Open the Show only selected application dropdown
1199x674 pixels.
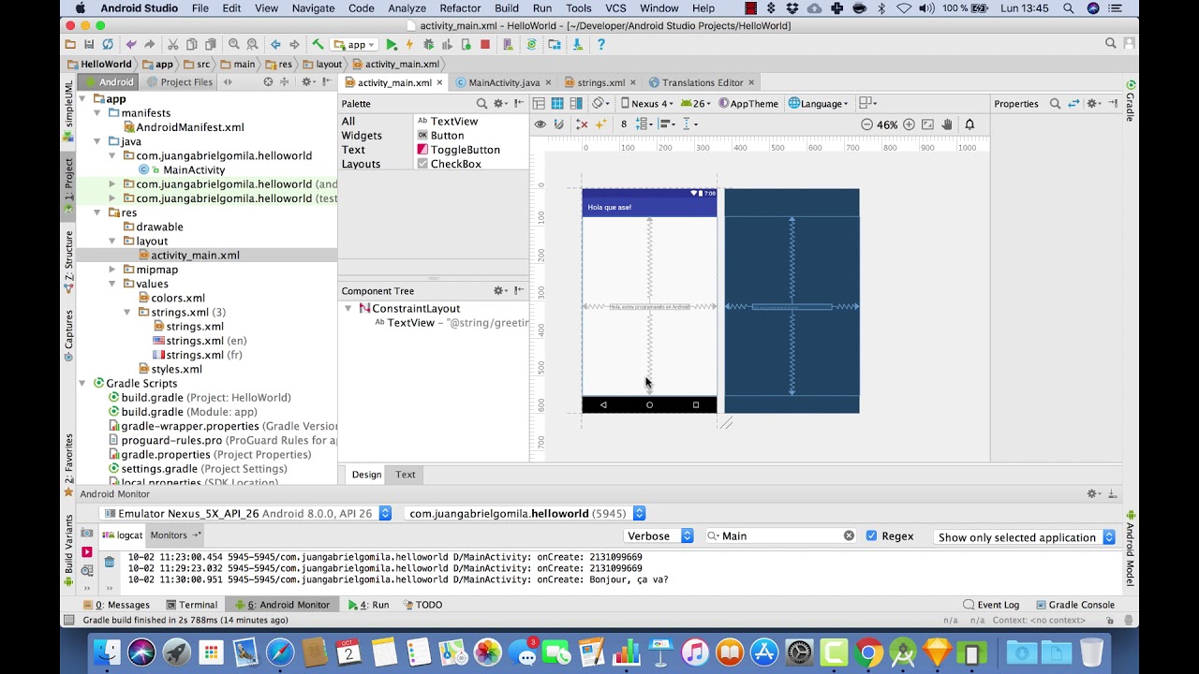coord(1025,537)
